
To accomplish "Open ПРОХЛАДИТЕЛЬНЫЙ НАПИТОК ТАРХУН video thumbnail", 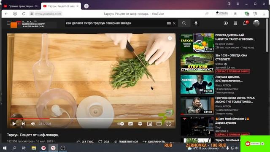I will (x=197, y=43).
